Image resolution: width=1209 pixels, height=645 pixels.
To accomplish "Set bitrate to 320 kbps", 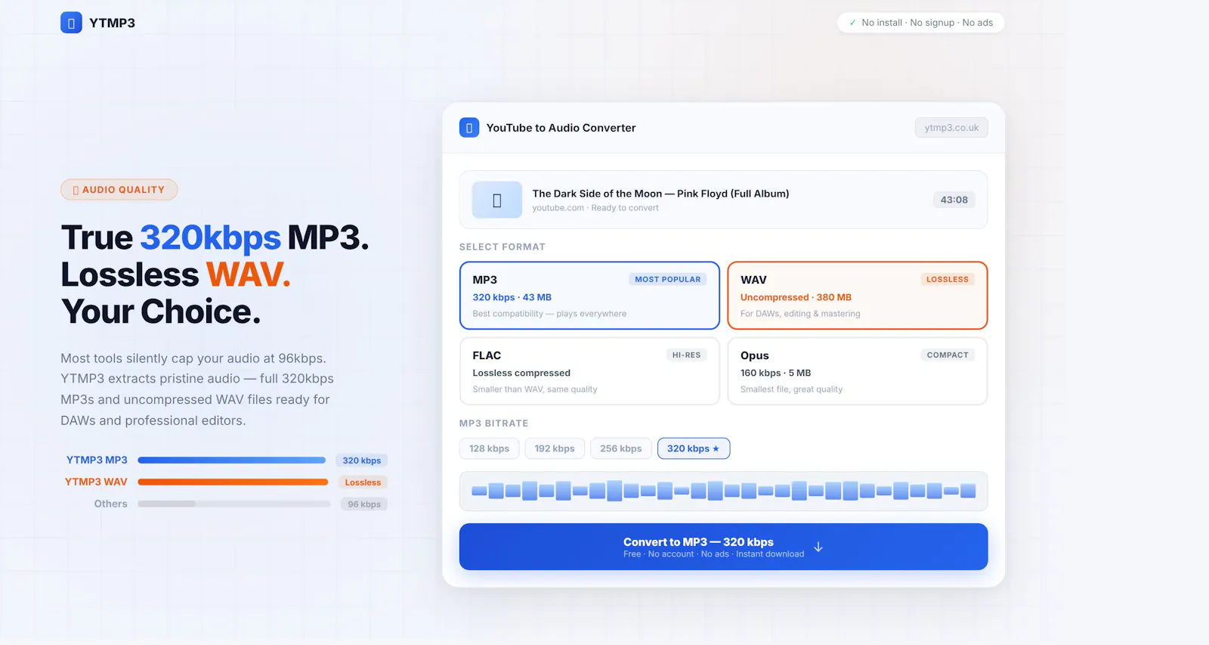I will [694, 448].
